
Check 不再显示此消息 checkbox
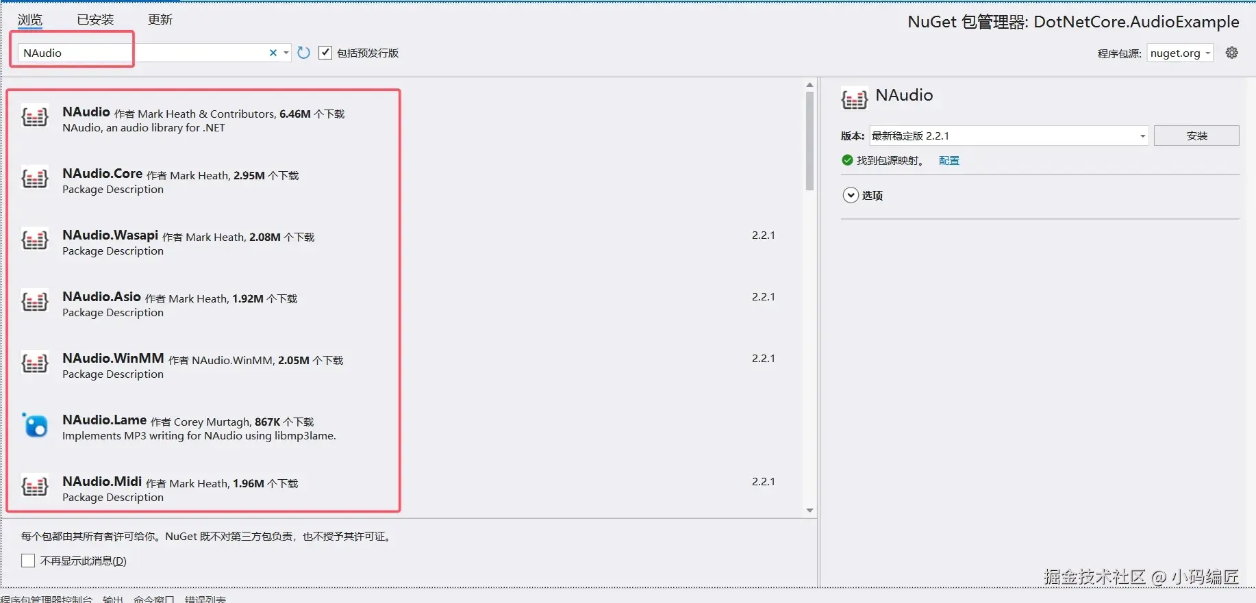tap(28, 561)
